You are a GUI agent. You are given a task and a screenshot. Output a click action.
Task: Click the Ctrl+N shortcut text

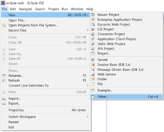153,97
